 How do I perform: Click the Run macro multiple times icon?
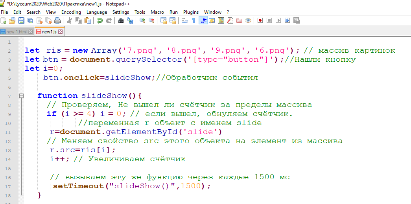point(288,20)
